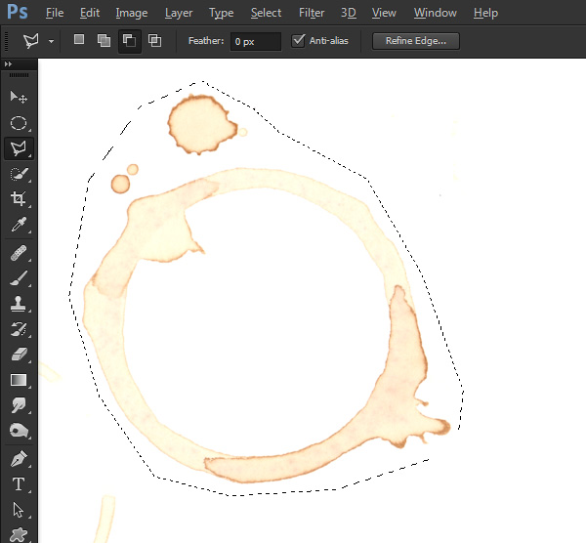Select the Move tool
The height and width of the screenshot is (543, 586).
pyautogui.click(x=19, y=97)
